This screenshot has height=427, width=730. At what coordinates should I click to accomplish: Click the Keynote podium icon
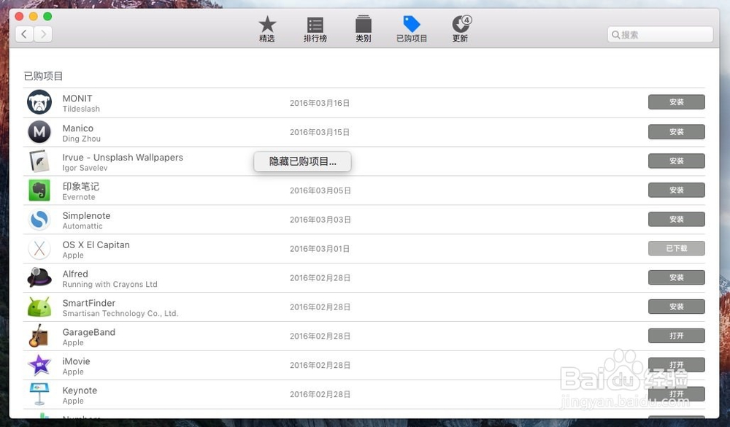[39, 394]
